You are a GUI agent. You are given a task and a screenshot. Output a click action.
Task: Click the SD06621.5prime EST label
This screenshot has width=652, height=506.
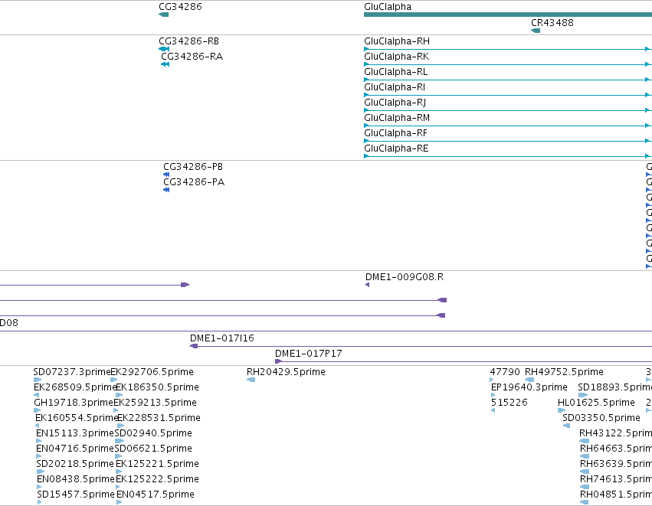[153, 449]
